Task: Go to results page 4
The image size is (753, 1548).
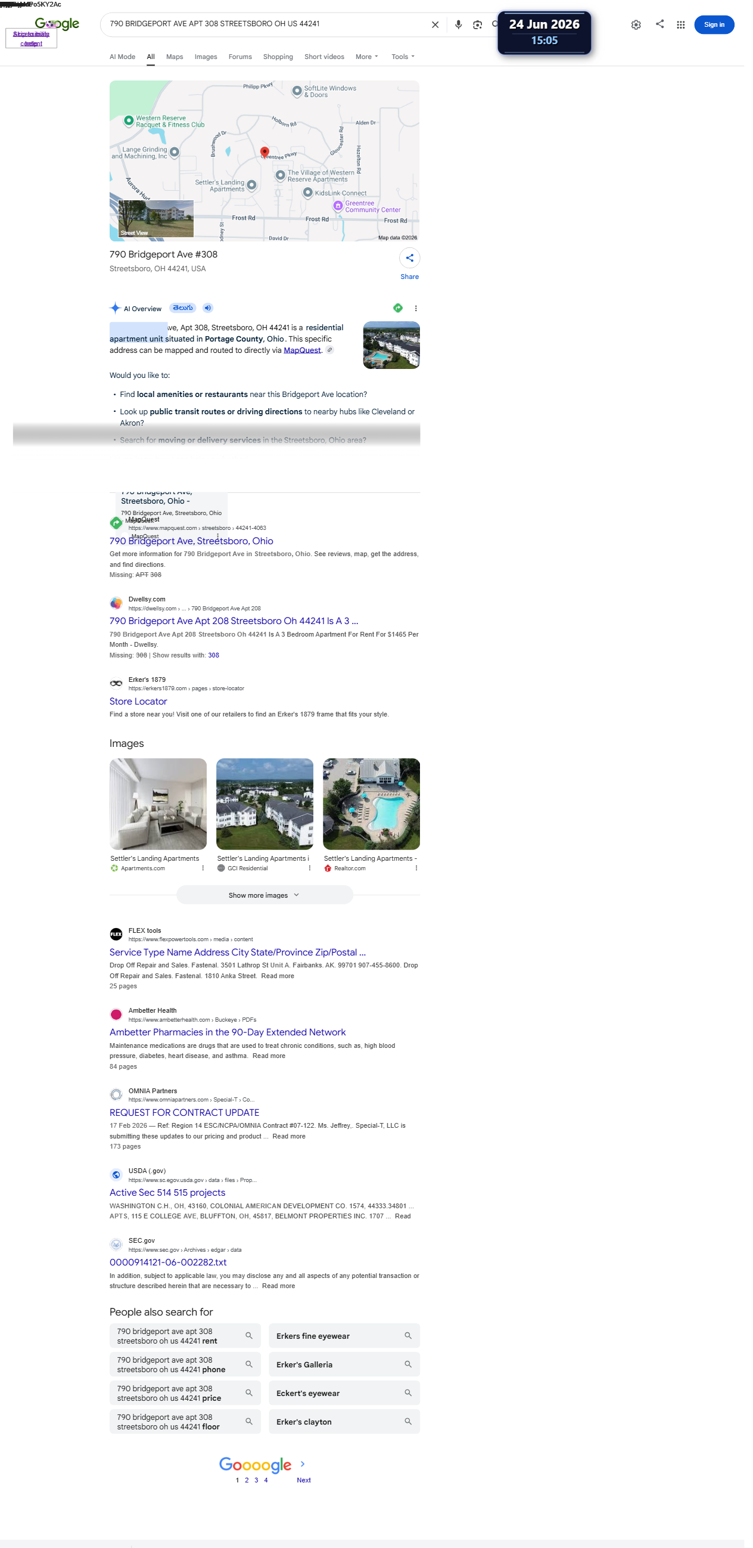Action: (x=269, y=1497)
